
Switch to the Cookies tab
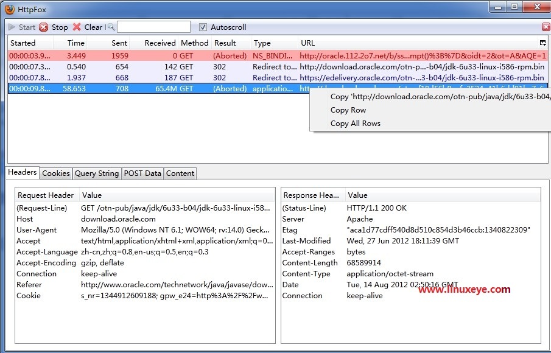(x=56, y=173)
